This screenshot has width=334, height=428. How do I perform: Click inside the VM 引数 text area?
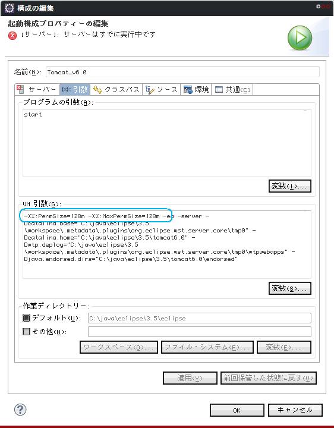(x=167, y=244)
